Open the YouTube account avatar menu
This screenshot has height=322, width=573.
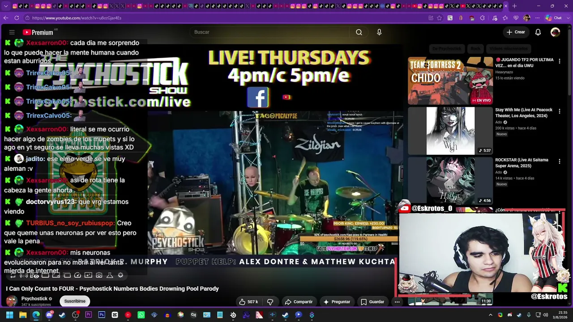coord(555,32)
